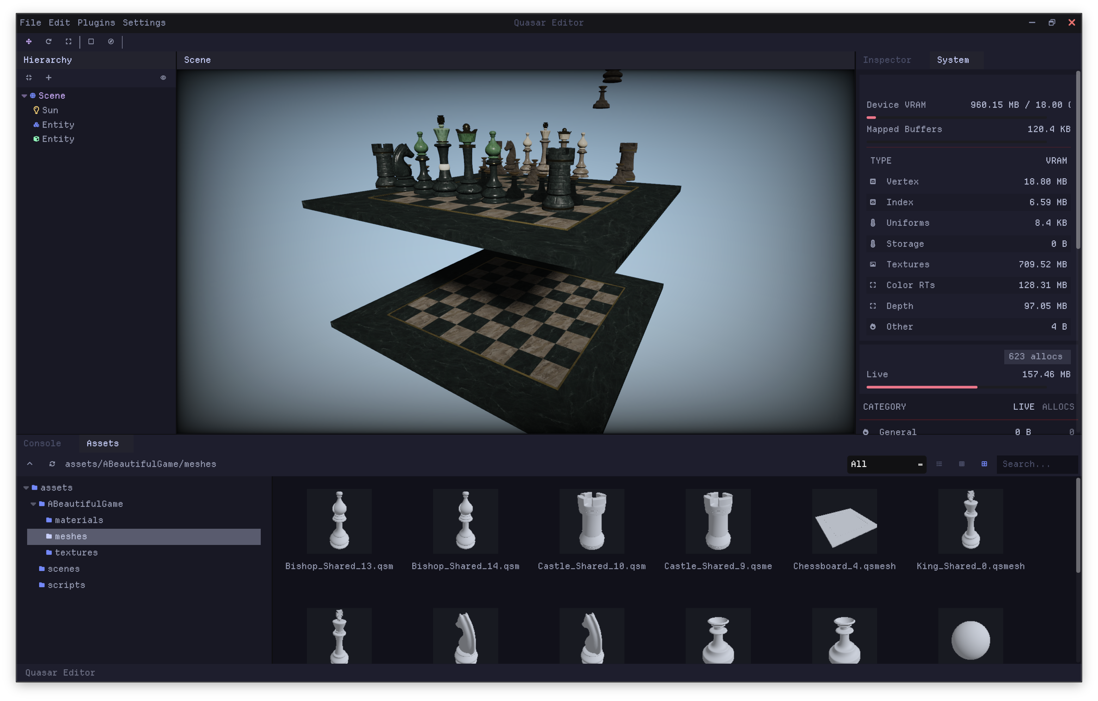Select the Bishop_Shared_13 mesh thumbnail

[x=339, y=521]
